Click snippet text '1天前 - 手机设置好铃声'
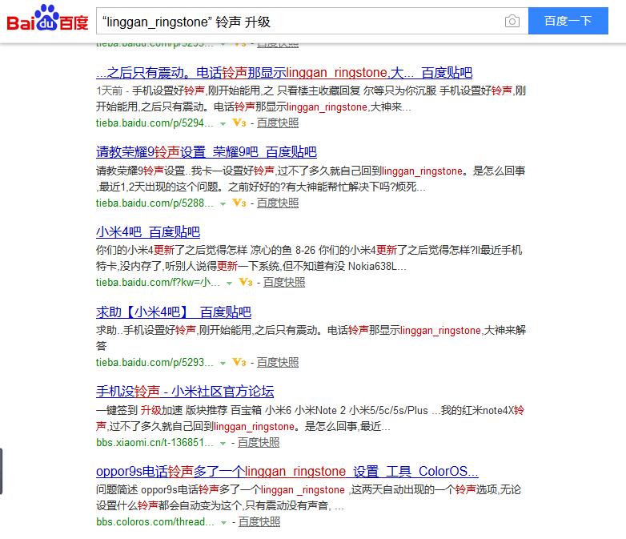The height and width of the screenshot is (539, 626). coord(150,91)
